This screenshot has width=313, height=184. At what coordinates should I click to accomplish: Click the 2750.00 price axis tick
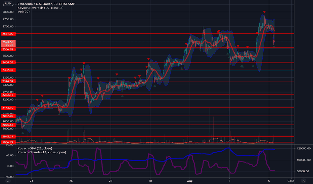pyautogui.click(x=8, y=19)
